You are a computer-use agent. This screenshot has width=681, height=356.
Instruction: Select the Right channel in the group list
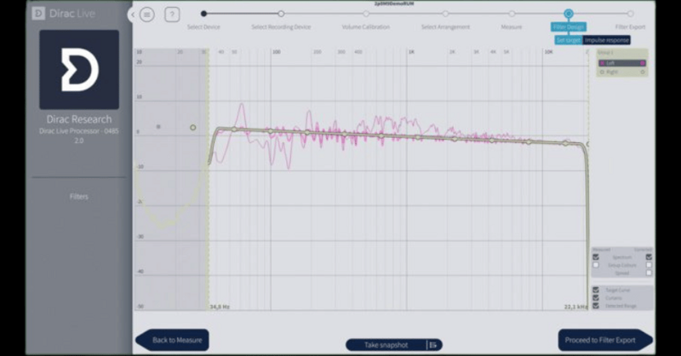612,72
